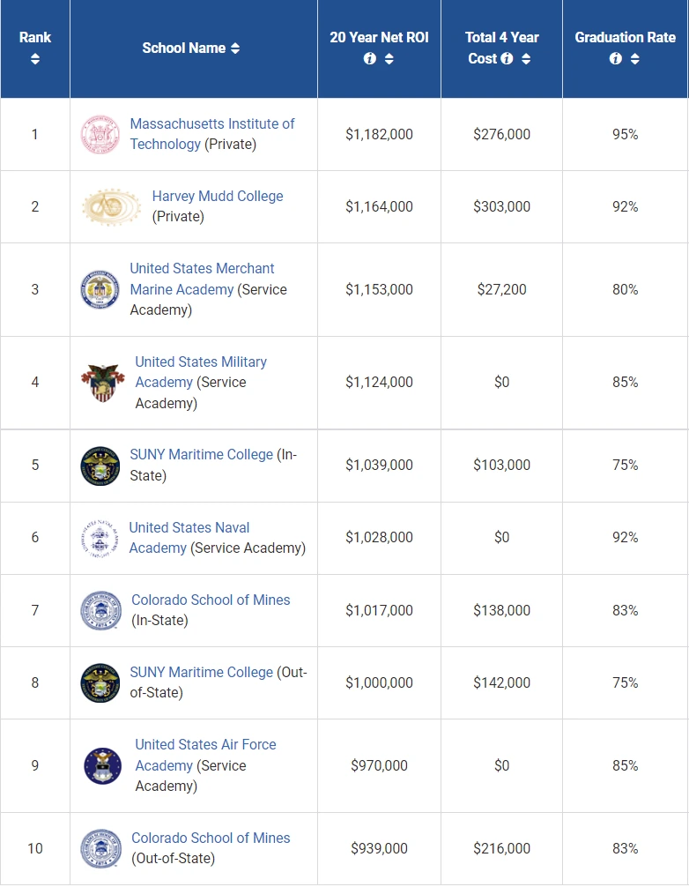Click the info icon beside 20 Year Net ROI
The width and height of the screenshot is (689, 887).
coord(370,59)
